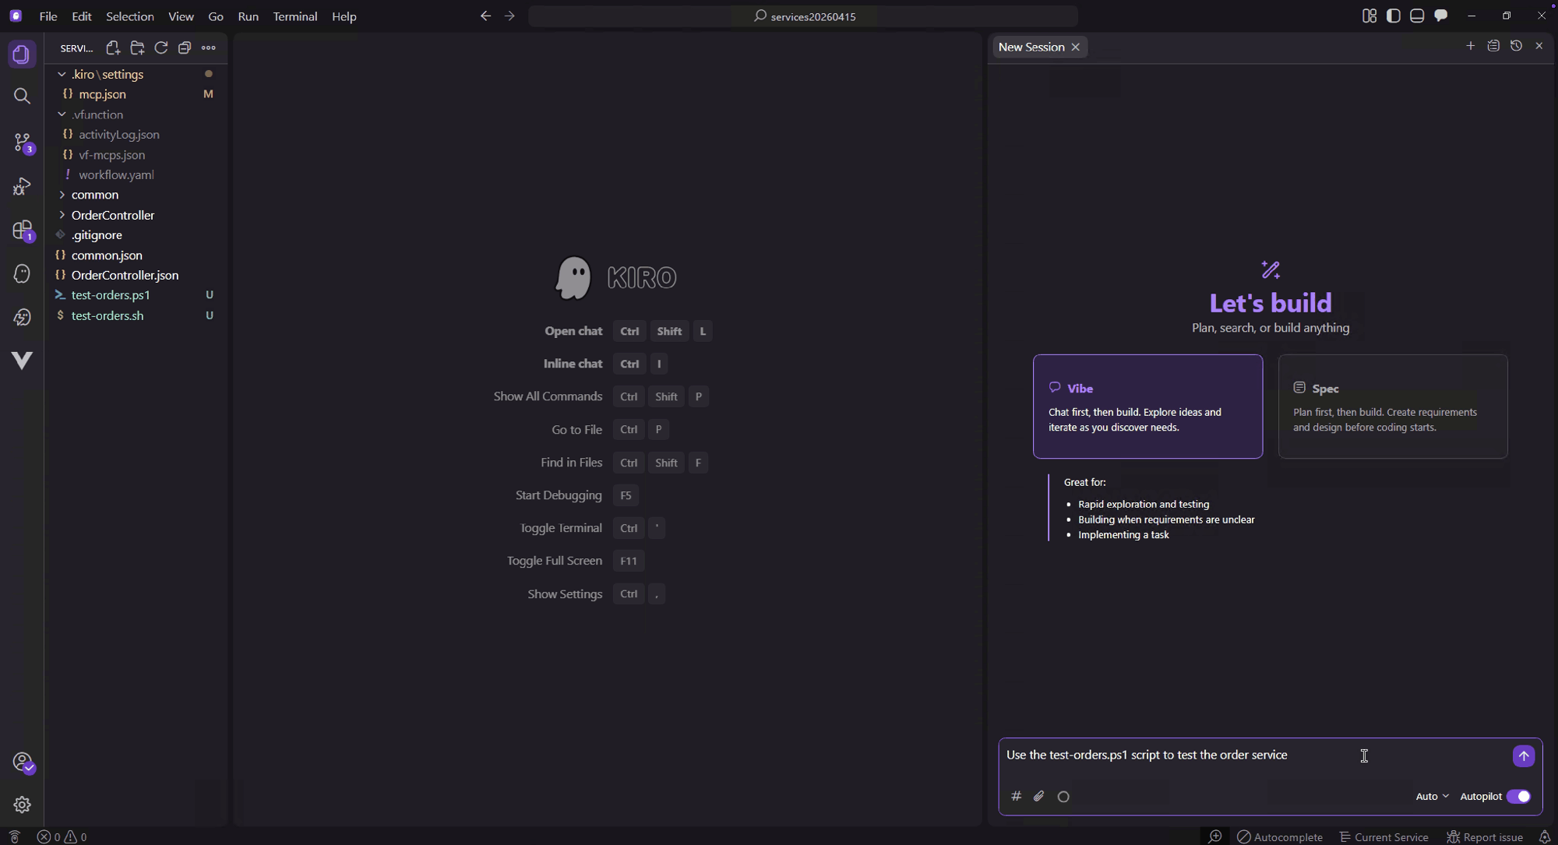Open the vFunction V icon panel

click(x=22, y=360)
